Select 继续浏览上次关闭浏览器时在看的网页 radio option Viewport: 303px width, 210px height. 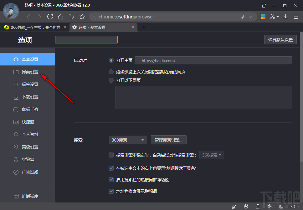[x=111, y=72]
